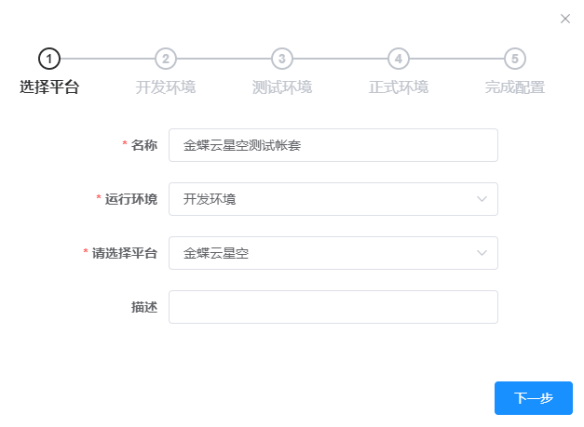The image size is (584, 427).
Task: Open the 请选择平台 dropdown showing 金蝶云星空
Action: pyautogui.click(x=321, y=253)
